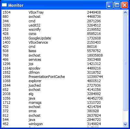Click the scrollbar up arrow
The image size is (130, 129).
pos(125,13)
